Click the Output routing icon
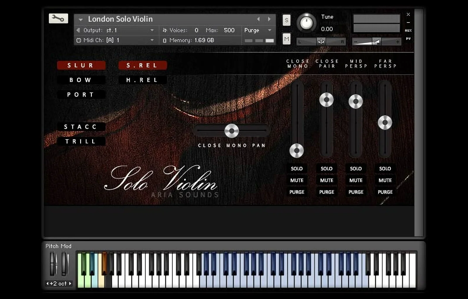 tap(78, 30)
